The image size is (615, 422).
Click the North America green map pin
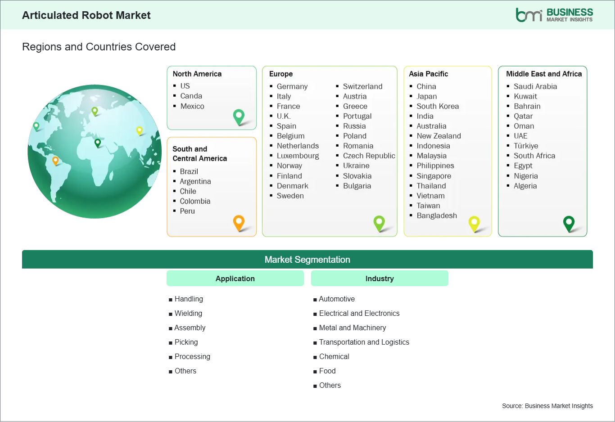[x=238, y=117]
